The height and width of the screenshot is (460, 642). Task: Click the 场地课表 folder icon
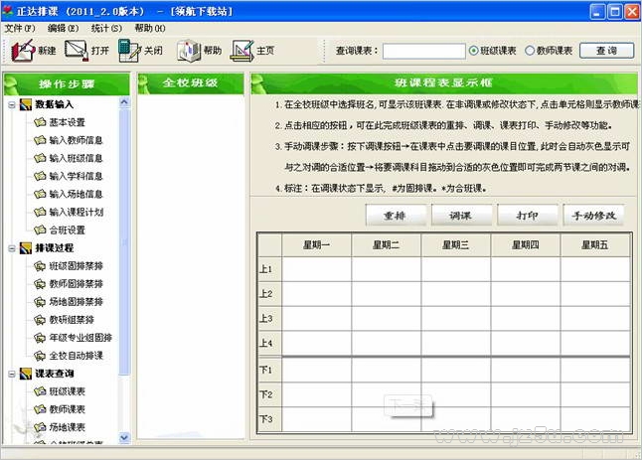[x=40, y=427]
